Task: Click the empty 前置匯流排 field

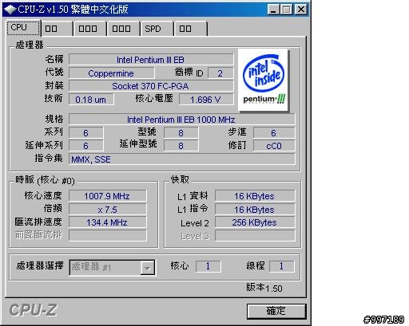Action: pos(107,235)
